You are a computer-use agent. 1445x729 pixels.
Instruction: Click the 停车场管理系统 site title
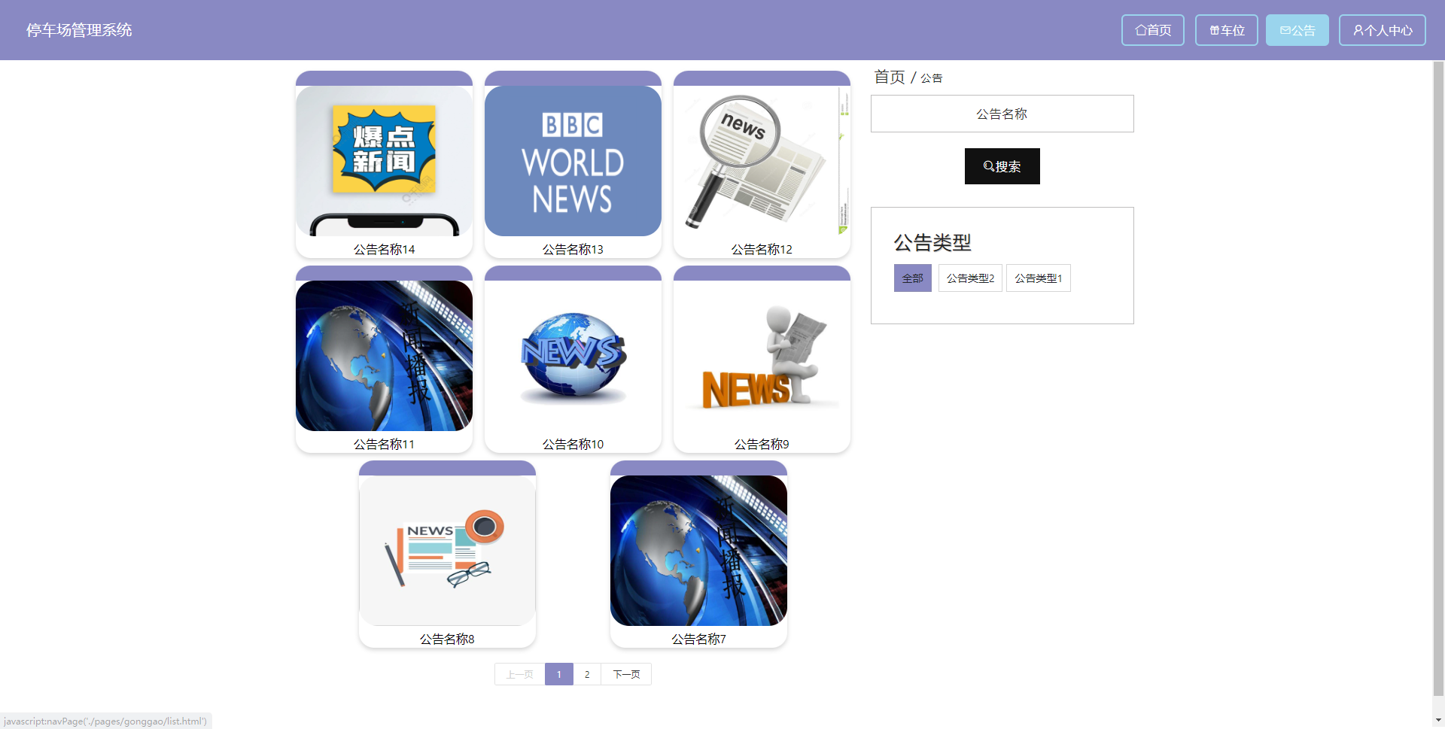(x=79, y=30)
